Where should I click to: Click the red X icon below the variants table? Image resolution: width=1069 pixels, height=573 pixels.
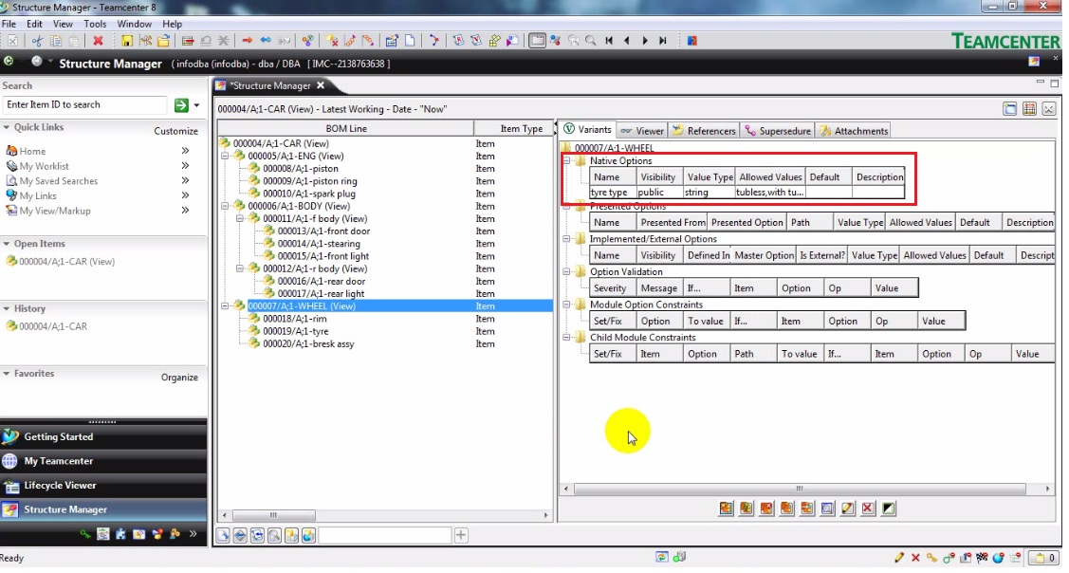[867, 508]
